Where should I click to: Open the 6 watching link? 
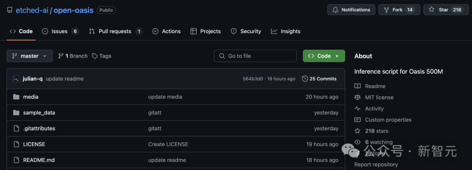pos(378,142)
